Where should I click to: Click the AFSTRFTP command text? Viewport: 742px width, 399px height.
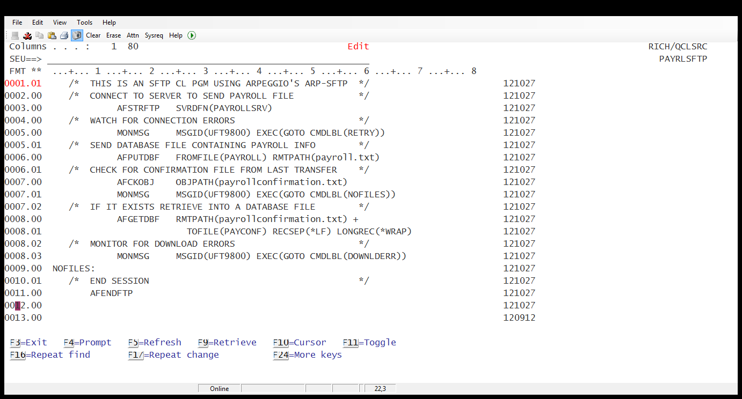[x=139, y=108]
